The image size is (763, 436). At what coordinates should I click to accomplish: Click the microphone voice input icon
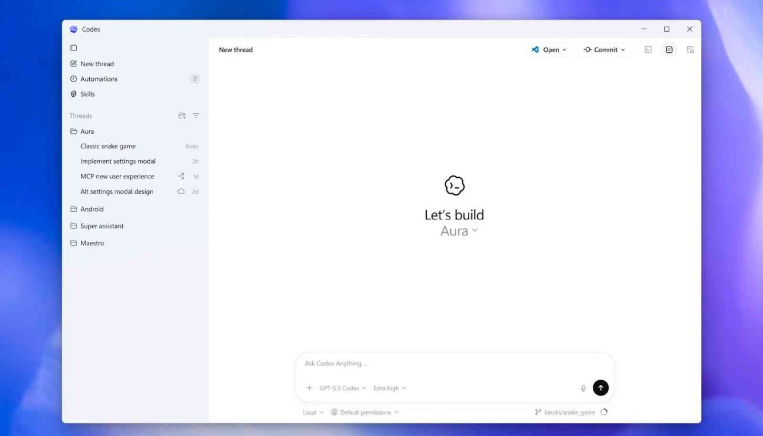[583, 388]
